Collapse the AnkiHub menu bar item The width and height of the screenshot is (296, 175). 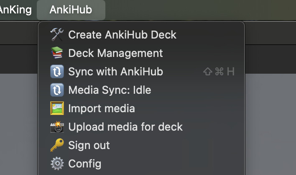[71, 10]
